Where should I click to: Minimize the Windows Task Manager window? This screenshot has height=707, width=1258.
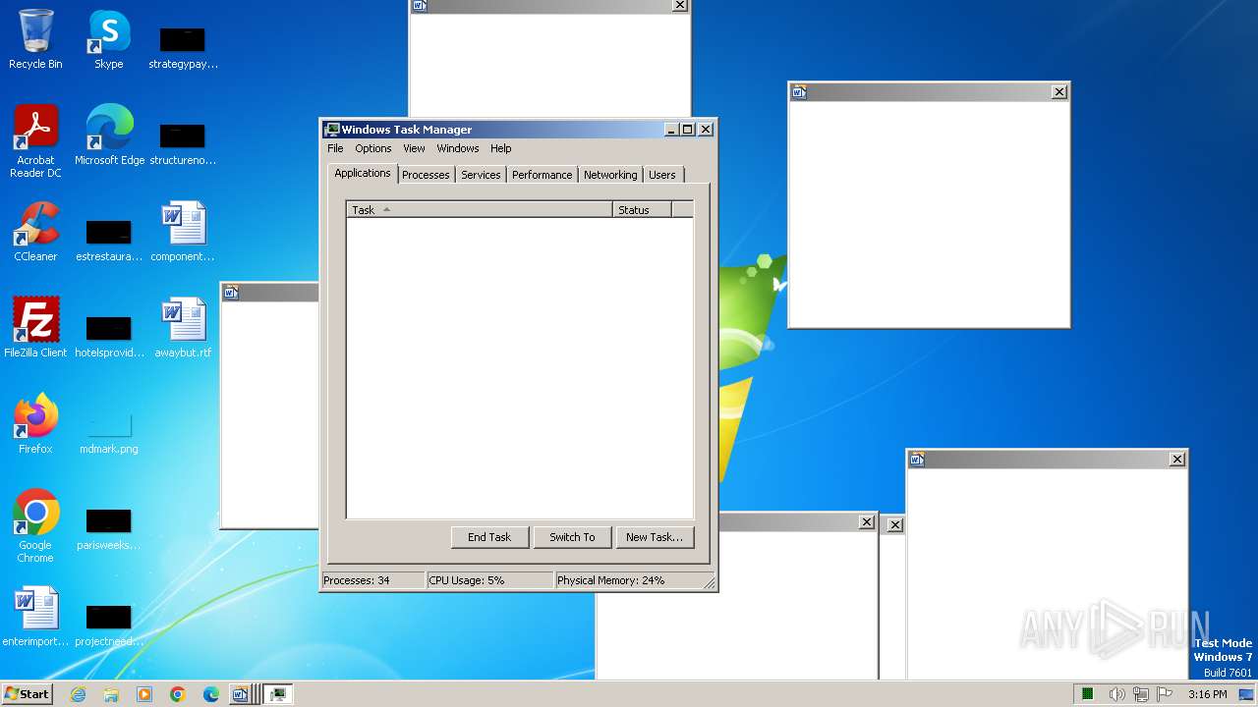pos(671,130)
